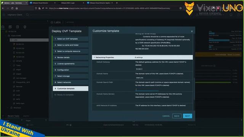Click the vSphere Client search icon

27,15
